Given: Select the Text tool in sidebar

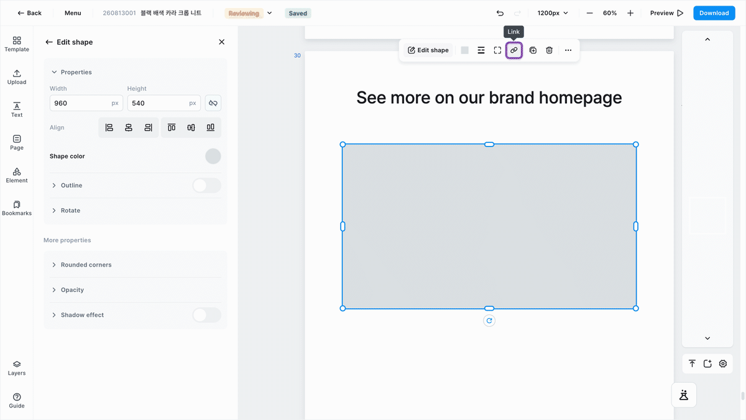Looking at the screenshot, I should click(x=17, y=110).
